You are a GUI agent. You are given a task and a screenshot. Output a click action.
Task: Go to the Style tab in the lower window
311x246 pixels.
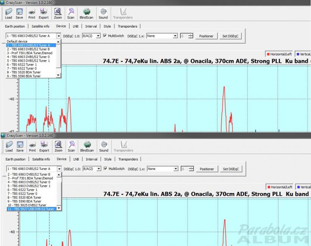pos(108,159)
